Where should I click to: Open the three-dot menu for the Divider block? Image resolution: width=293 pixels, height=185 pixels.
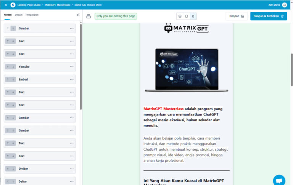pyautogui.click(x=72, y=169)
